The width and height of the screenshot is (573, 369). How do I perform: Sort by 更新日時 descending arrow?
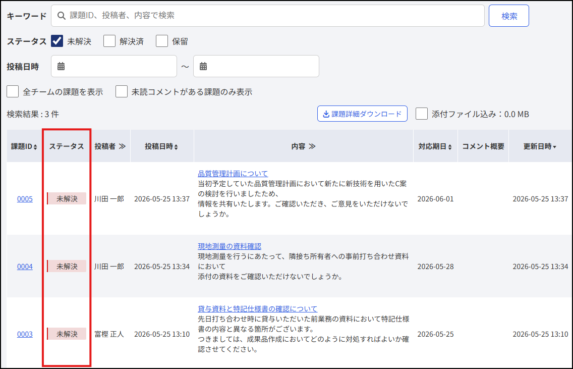point(555,147)
